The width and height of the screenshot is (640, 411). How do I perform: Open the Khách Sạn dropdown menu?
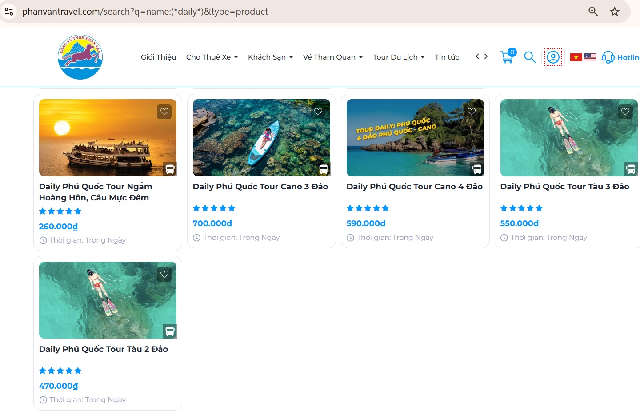point(270,57)
